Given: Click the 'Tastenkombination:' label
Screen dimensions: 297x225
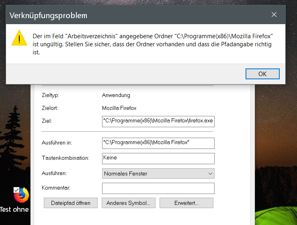Looking at the screenshot, I should (66, 158).
